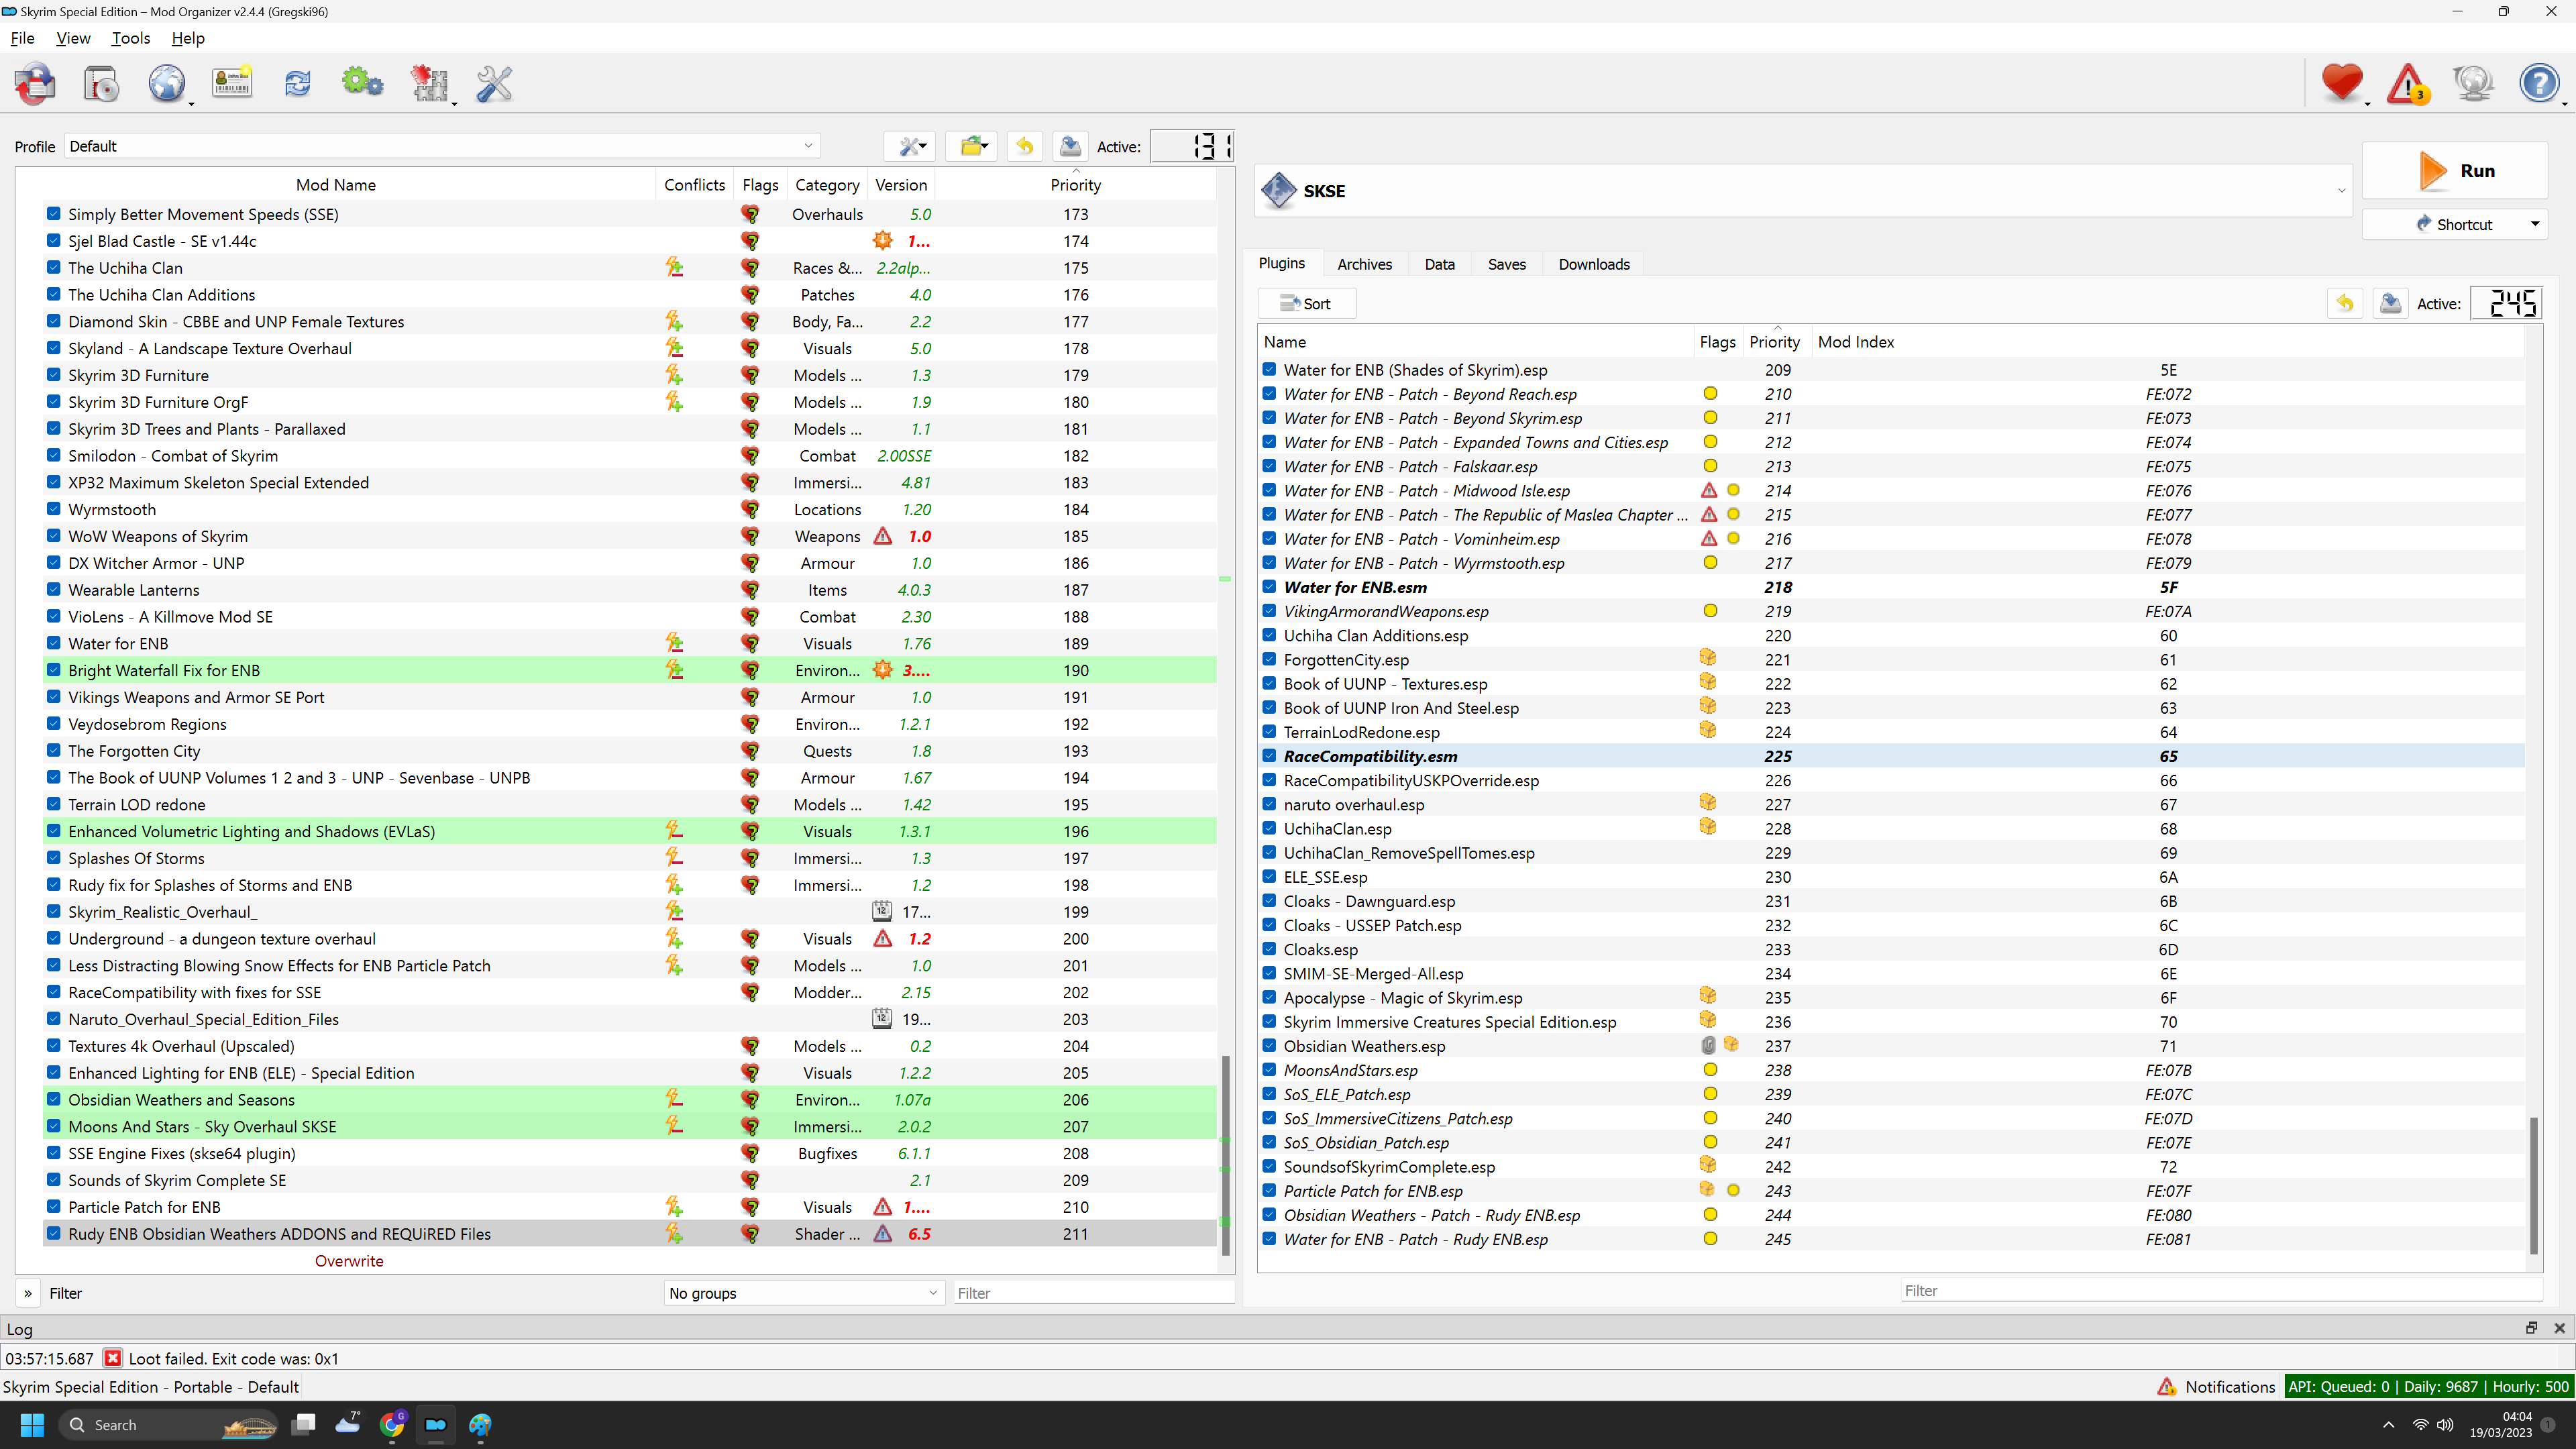
Task: Open the Configure Profiles ID card icon
Action: (232, 84)
